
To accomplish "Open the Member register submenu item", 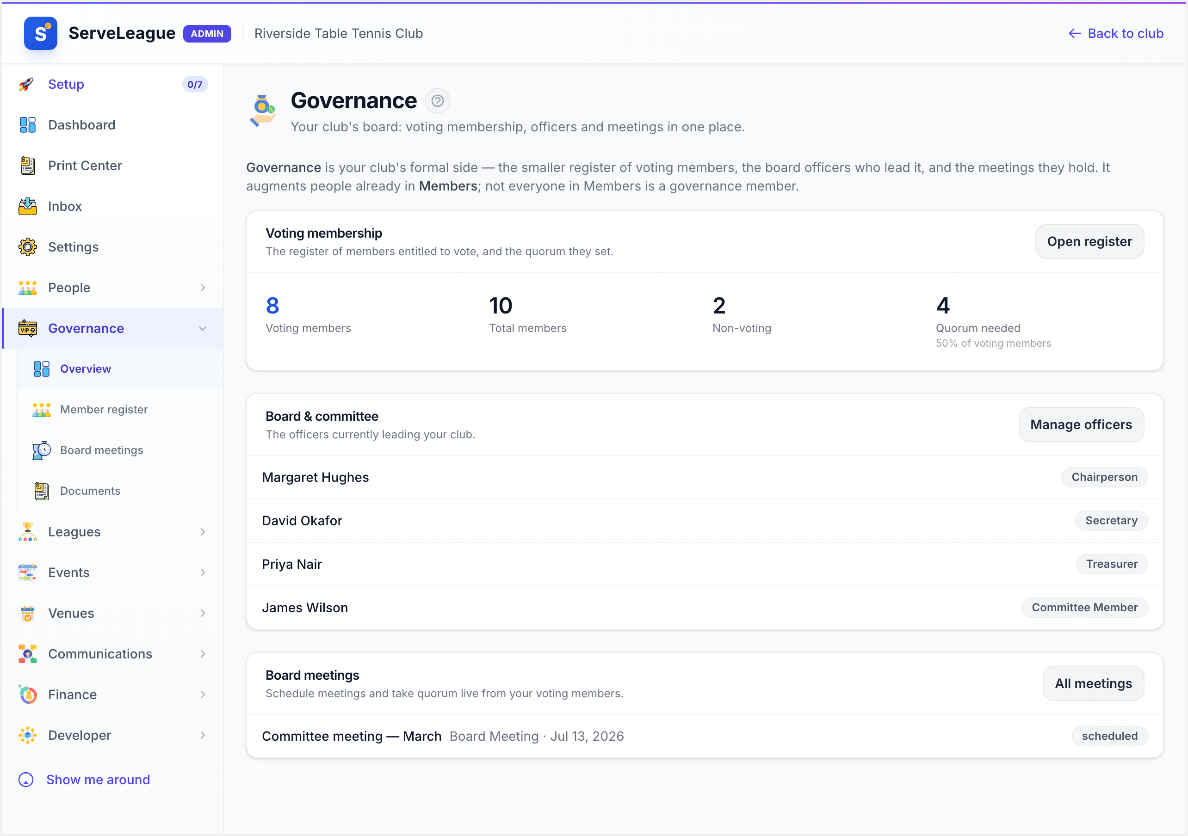I will click(120, 410).
